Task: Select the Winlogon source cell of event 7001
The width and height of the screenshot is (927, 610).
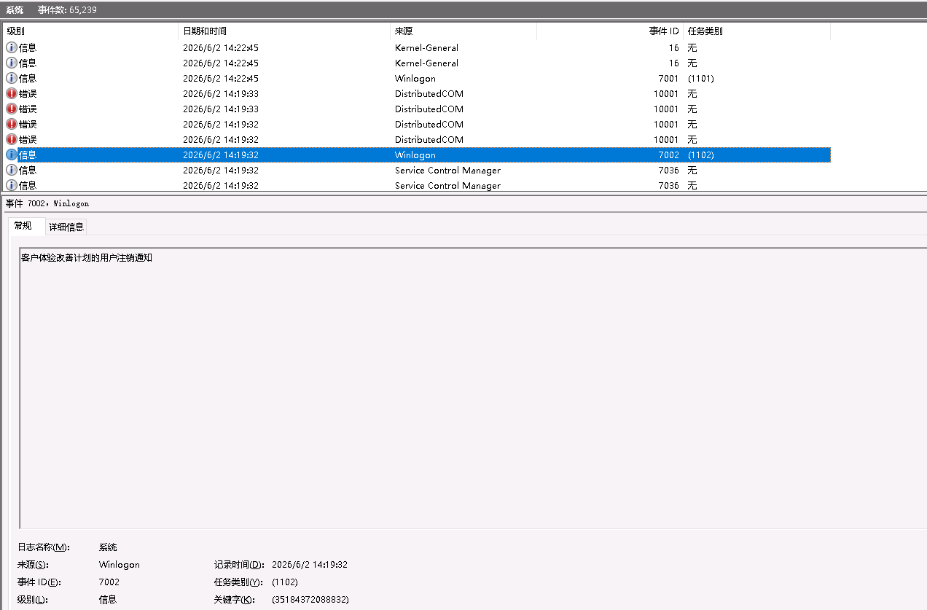Action: [415, 78]
